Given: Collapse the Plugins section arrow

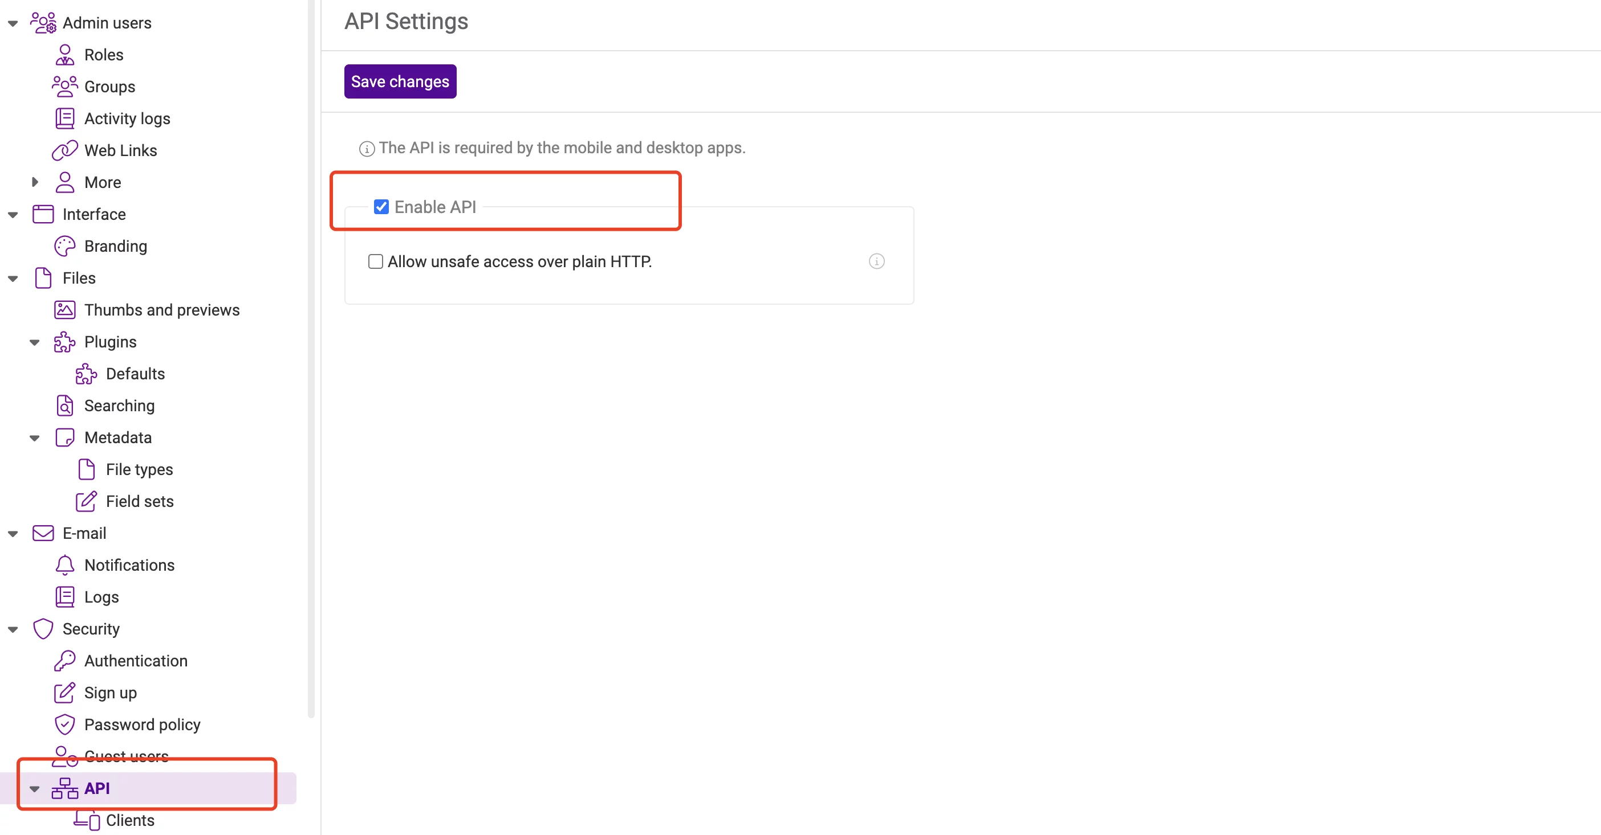Looking at the screenshot, I should click(x=35, y=342).
